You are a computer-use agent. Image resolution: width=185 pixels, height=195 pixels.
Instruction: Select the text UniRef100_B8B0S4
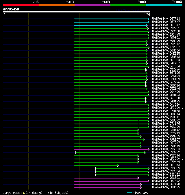(x=166, y=85)
